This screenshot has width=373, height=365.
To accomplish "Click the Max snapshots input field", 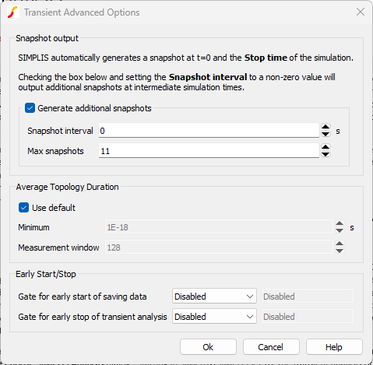I will 209,151.
